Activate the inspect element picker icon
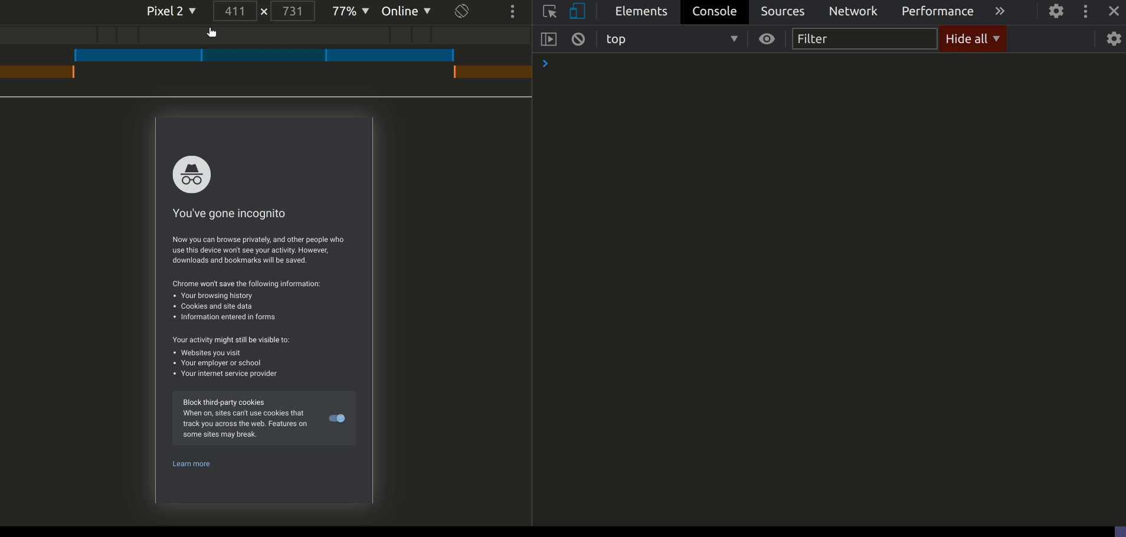This screenshot has width=1126, height=537. (549, 11)
